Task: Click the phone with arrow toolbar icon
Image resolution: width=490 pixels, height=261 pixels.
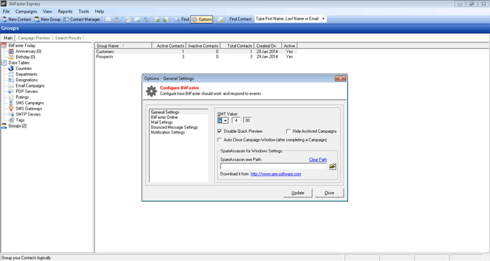Action: (146, 20)
